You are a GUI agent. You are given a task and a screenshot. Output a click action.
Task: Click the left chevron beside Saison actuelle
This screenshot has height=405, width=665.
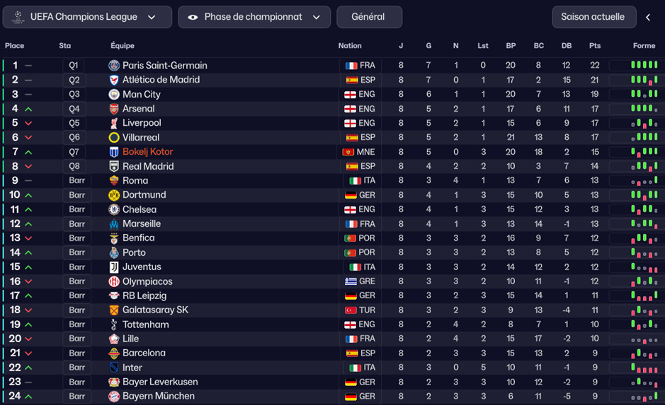tap(648, 17)
